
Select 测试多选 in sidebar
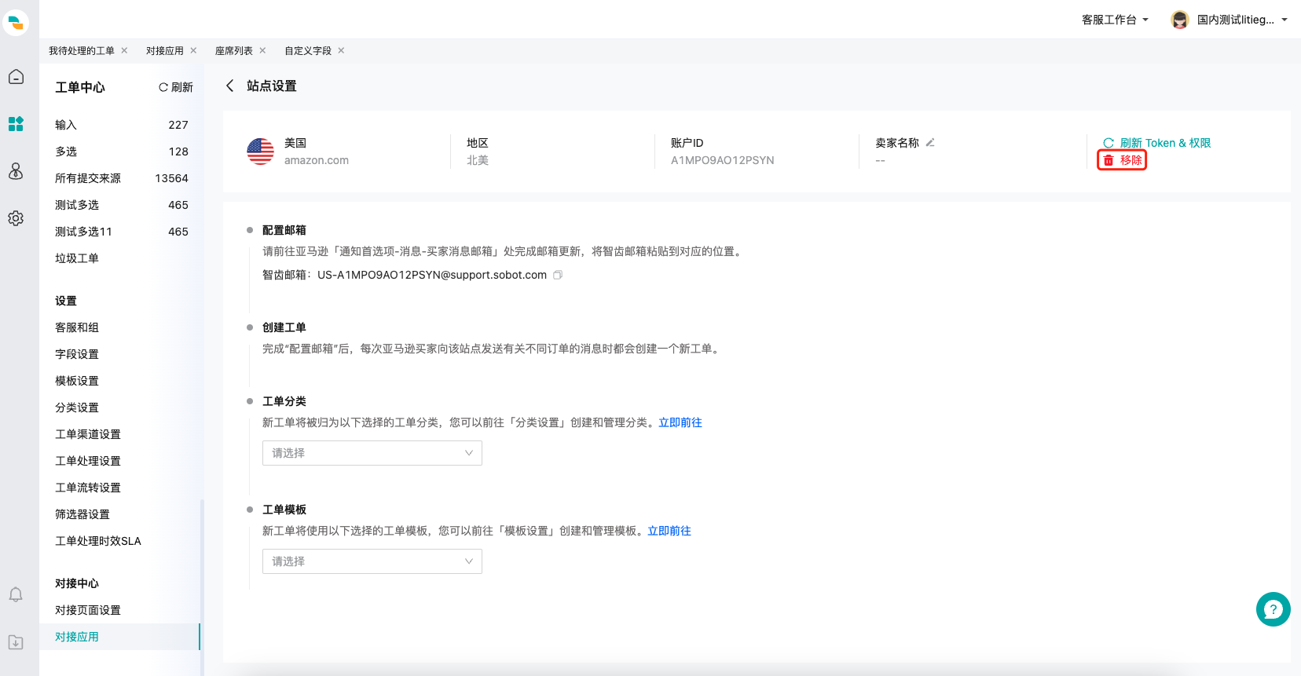click(122, 205)
